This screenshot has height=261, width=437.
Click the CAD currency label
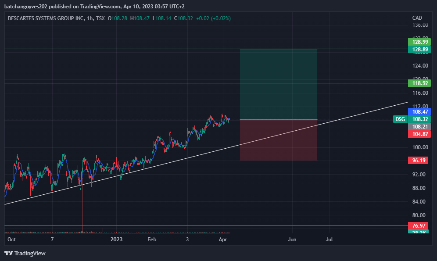click(x=417, y=18)
